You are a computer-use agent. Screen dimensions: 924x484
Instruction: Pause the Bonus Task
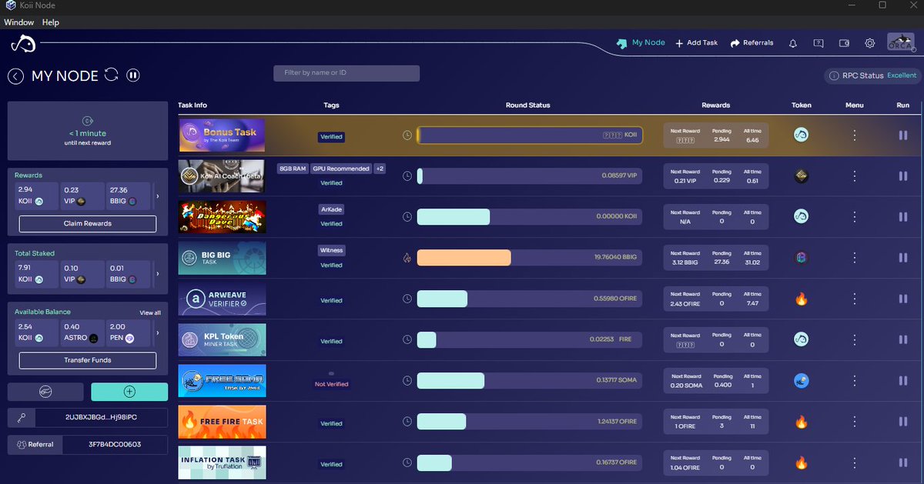click(903, 135)
